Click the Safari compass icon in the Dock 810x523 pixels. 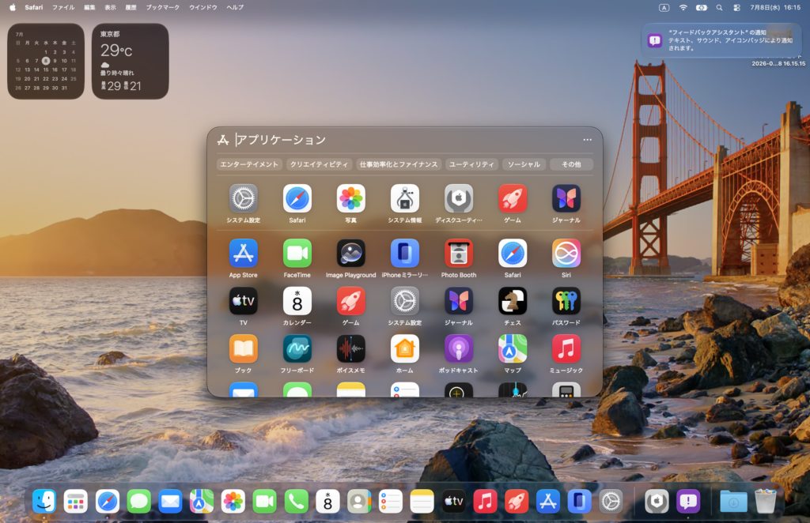(x=108, y=502)
